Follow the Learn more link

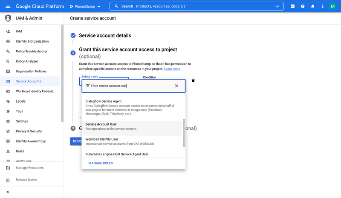[172, 69]
